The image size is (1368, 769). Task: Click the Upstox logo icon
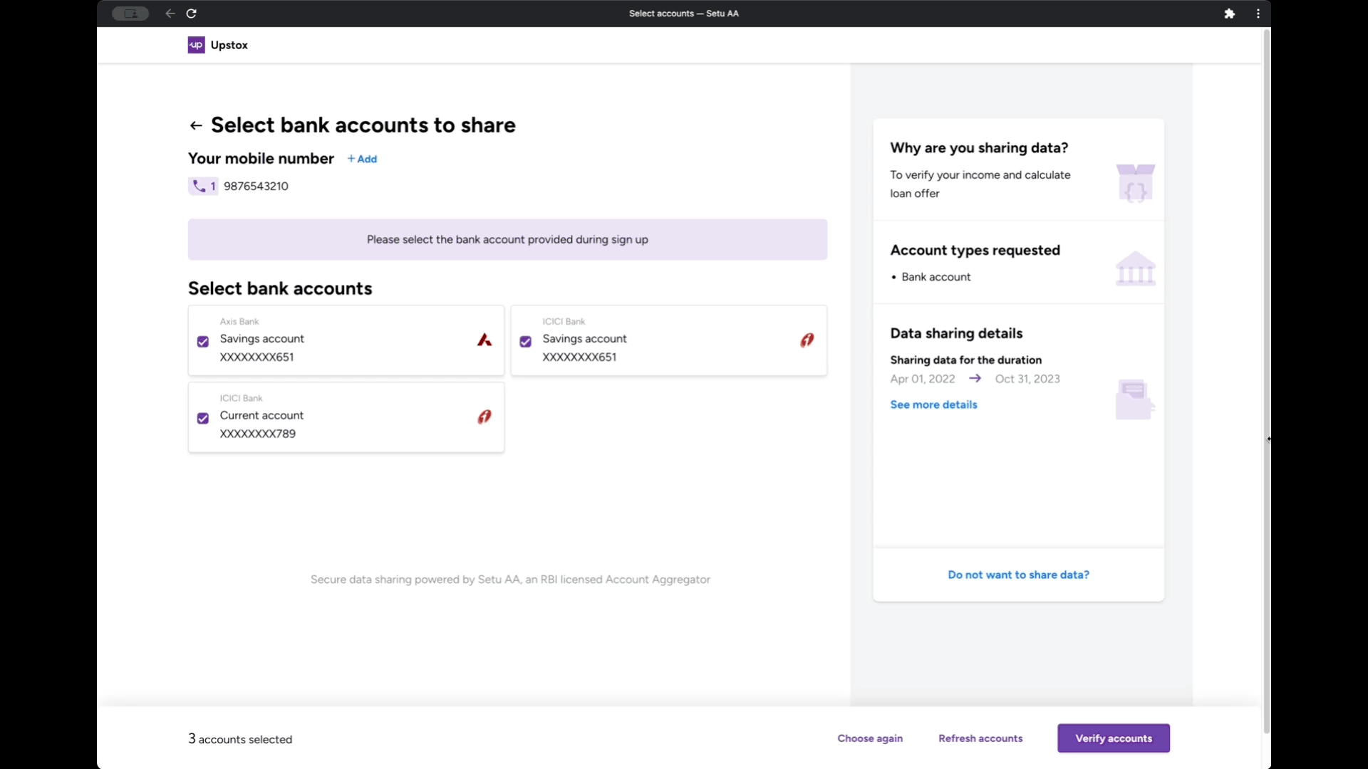coord(196,45)
